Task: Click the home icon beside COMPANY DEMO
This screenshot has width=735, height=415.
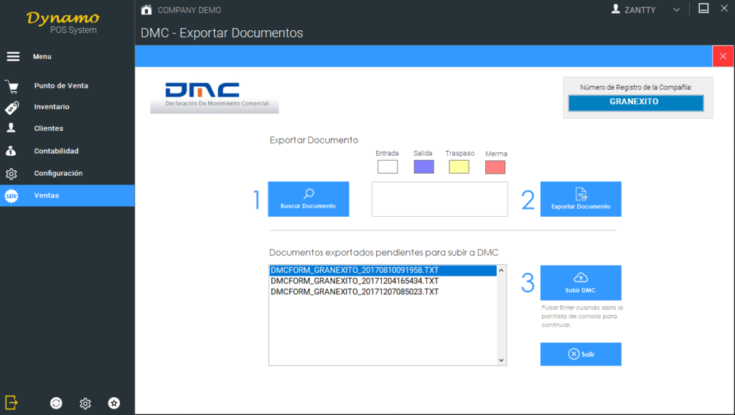Action: [146, 10]
